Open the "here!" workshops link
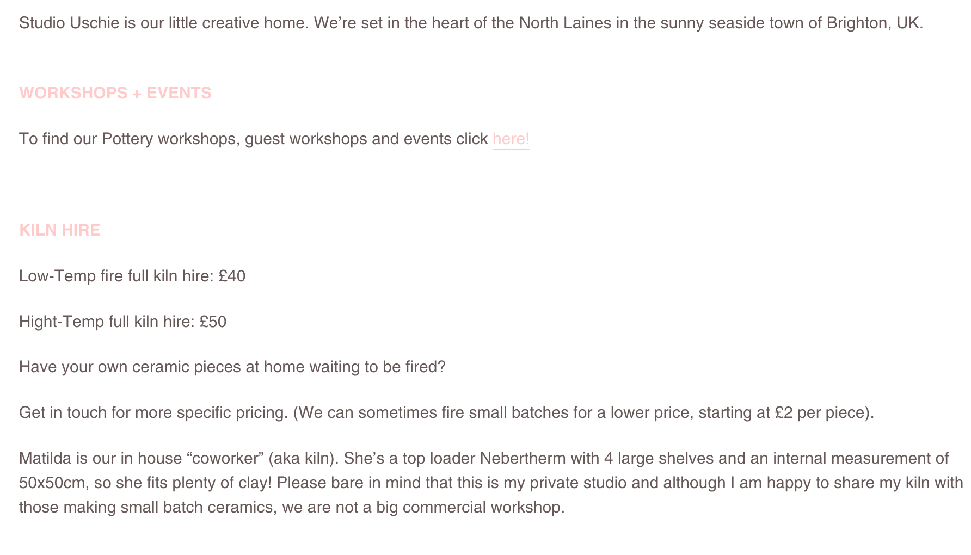This screenshot has height=555, width=971. (511, 139)
